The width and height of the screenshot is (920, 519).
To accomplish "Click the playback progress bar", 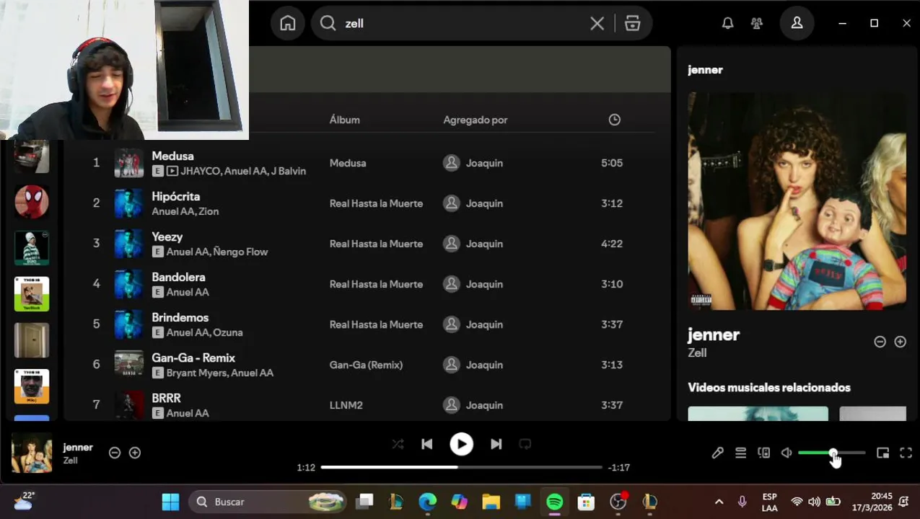I will coord(461,467).
